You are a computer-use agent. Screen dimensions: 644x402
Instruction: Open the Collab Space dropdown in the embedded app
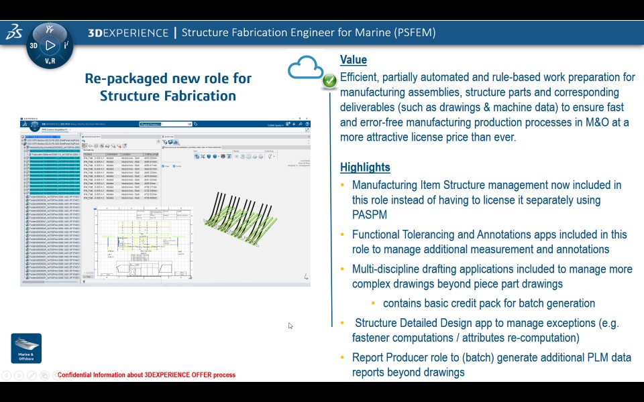pyautogui.click(x=276, y=125)
